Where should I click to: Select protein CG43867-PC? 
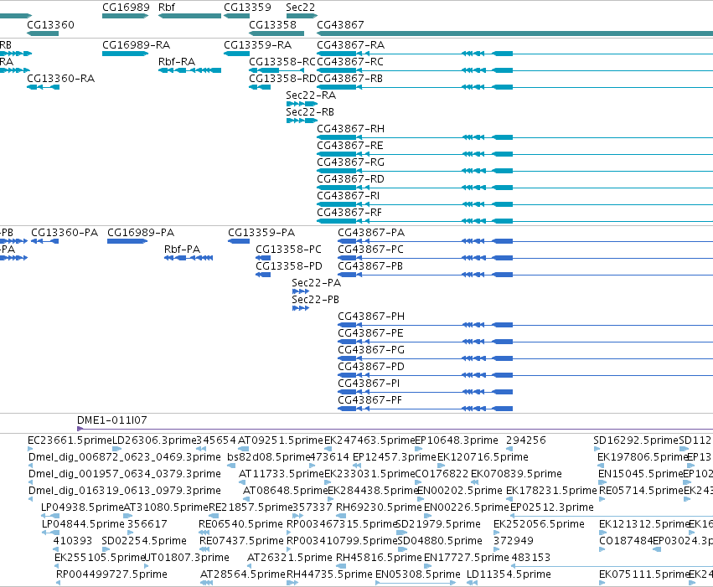click(x=370, y=250)
